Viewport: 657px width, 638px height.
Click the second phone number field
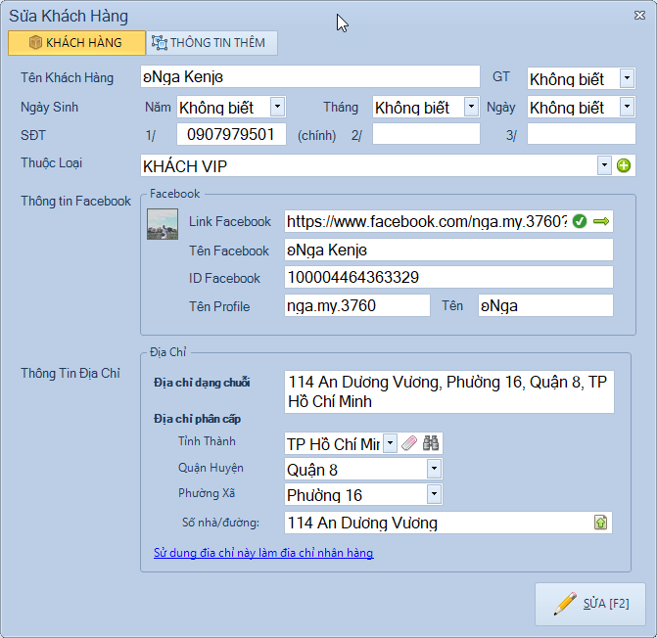(x=426, y=134)
